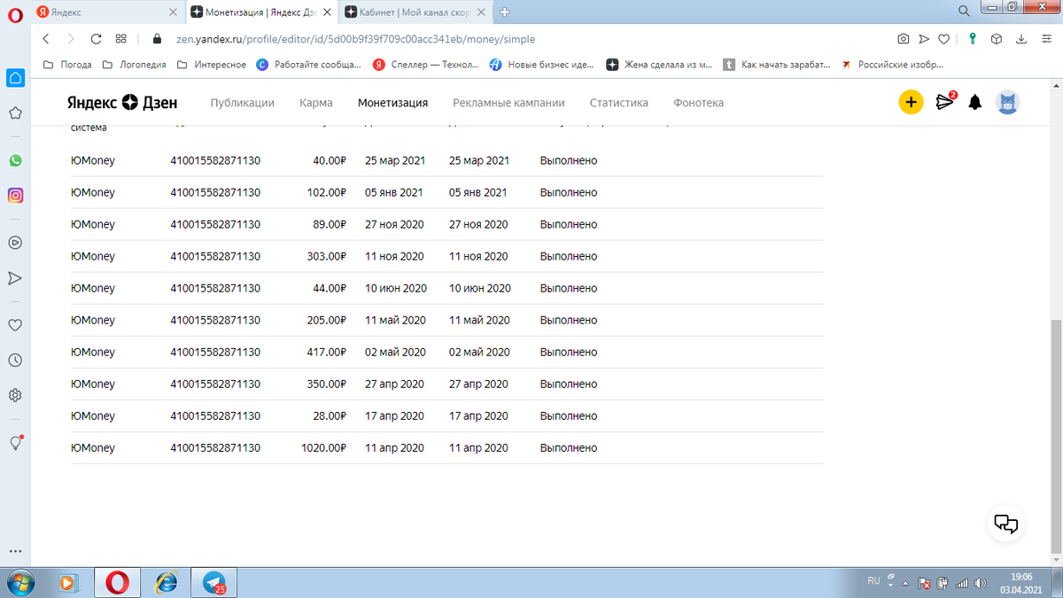Open the Монетизация section
The width and height of the screenshot is (1063, 598).
click(392, 103)
